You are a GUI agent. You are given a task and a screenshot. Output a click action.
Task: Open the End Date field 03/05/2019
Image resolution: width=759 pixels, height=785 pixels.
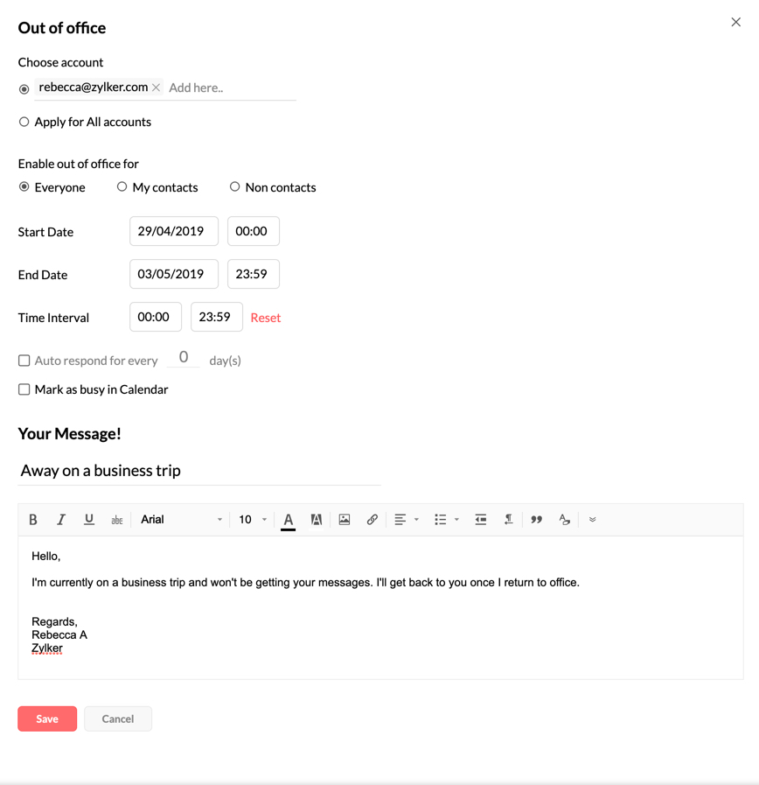pyautogui.click(x=174, y=274)
